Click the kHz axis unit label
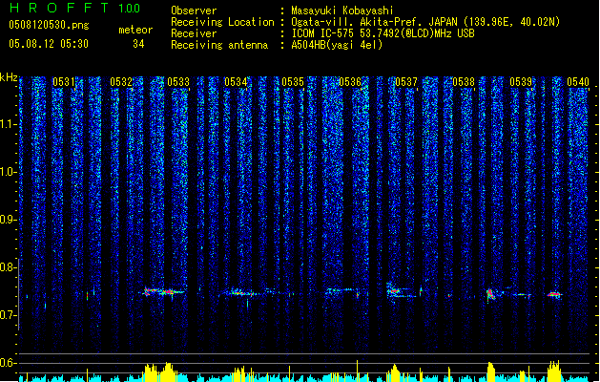600x382 pixels. click(9, 77)
